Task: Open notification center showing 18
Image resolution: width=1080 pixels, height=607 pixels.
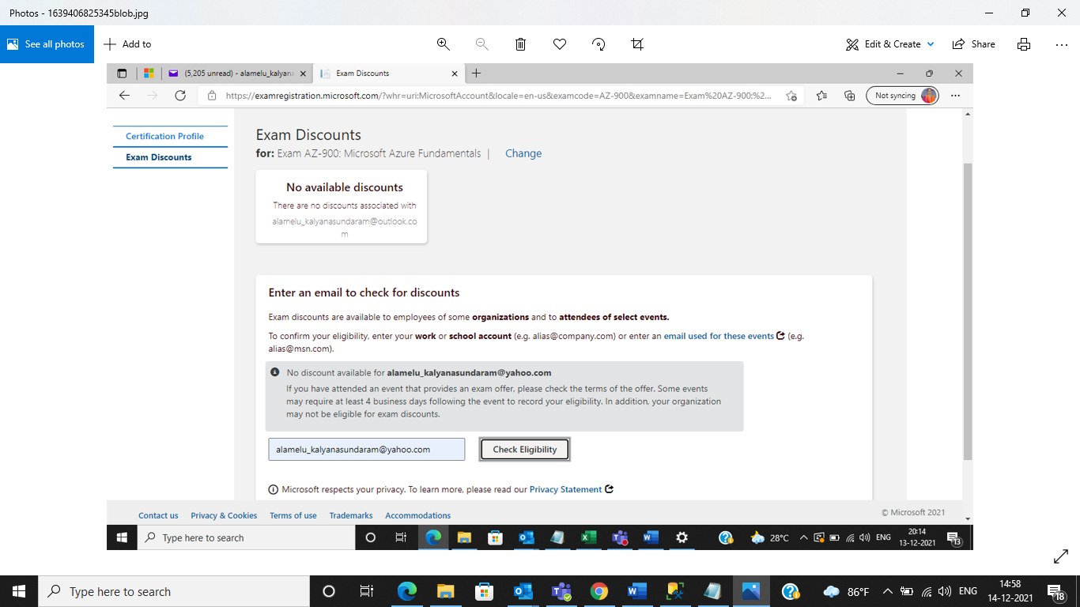Action: [x=1055, y=591]
